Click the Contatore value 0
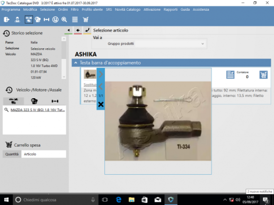The image size is (274, 205). (247, 77)
